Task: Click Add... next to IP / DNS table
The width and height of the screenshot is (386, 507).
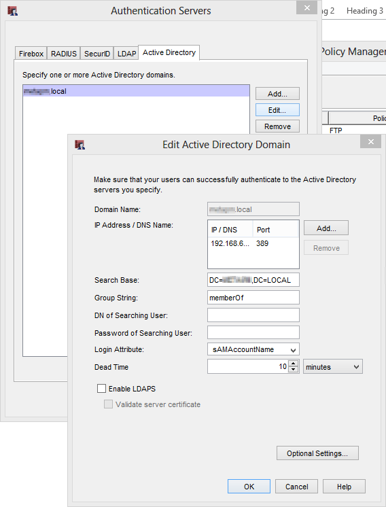Action: coord(326,228)
